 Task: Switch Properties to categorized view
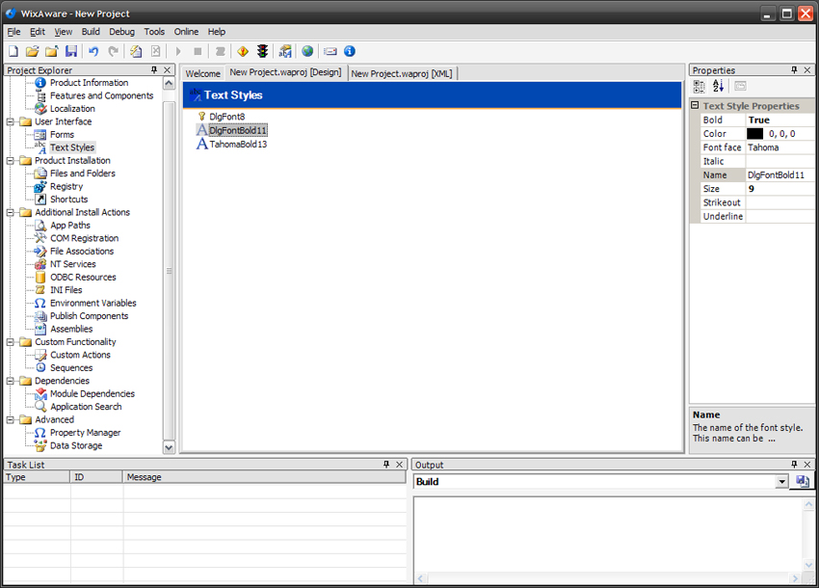(x=699, y=86)
